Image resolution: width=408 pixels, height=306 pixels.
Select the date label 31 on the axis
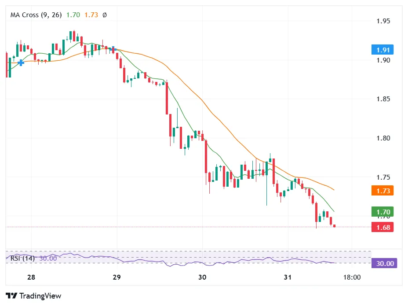point(288,277)
